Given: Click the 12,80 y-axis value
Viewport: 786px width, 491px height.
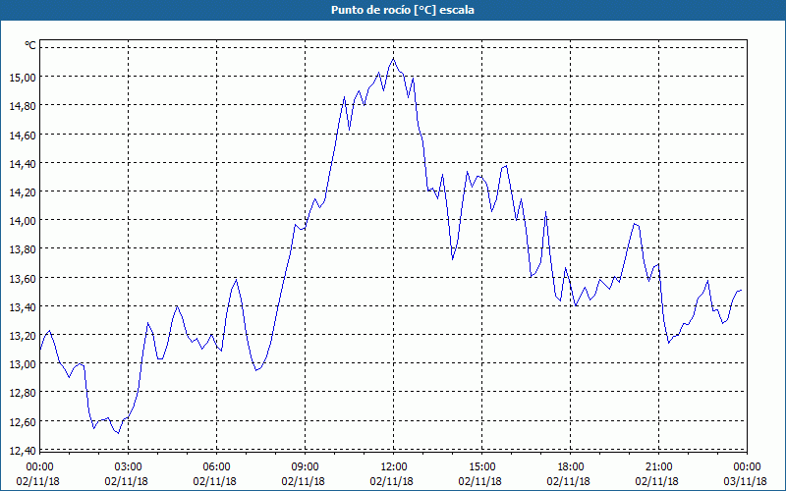Looking at the screenshot, I should (x=23, y=392).
